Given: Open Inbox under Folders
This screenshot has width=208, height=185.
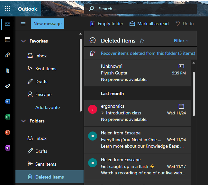Looking at the screenshot, I should tap(50, 138).
